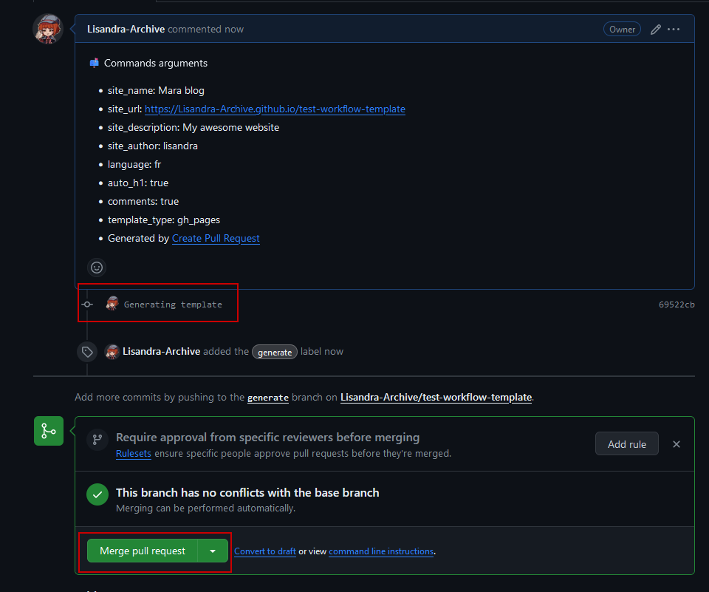Open Lisandra-Archive profile in label event
Screen dimensions: 709x592
[162, 352]
